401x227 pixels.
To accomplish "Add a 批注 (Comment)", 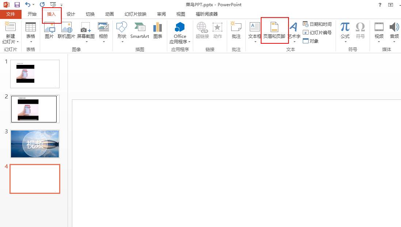I will [x=236, y=31].
